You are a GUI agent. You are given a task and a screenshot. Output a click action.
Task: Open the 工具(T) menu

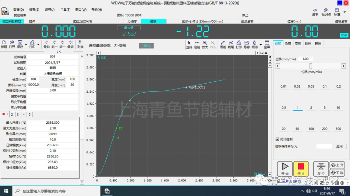pos(65,10)
